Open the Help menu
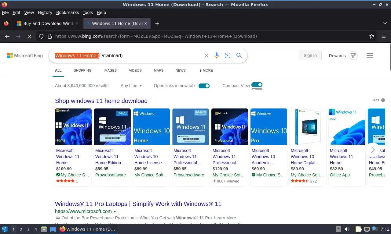391x234 pixels. tap(101, 12)
